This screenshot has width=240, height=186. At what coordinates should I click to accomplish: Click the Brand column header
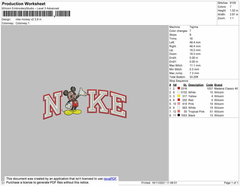(218, 85)
